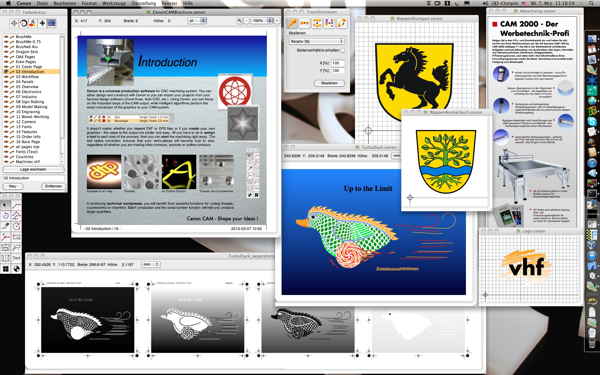
Task: Click the layer name field showing 02 Introduction
Action: (33, 178)
